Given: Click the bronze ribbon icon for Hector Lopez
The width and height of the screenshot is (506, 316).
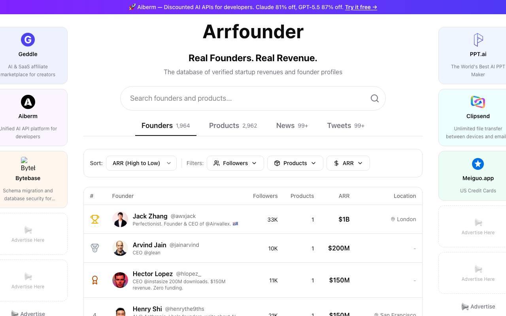Looking at the screenshot, I should click(95, 280).
